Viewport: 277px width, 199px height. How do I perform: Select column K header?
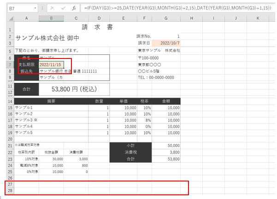[258, 18]
